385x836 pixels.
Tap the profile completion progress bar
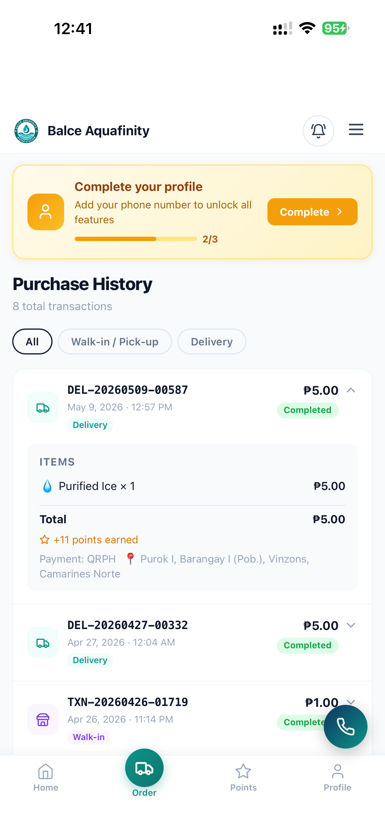[136, 239]
